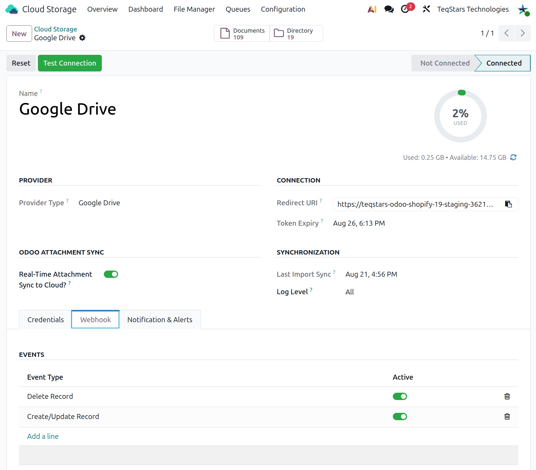Click the 2% used storage gauge
The width and height of the screenshot is (536, 470).
tap(460, 116)
